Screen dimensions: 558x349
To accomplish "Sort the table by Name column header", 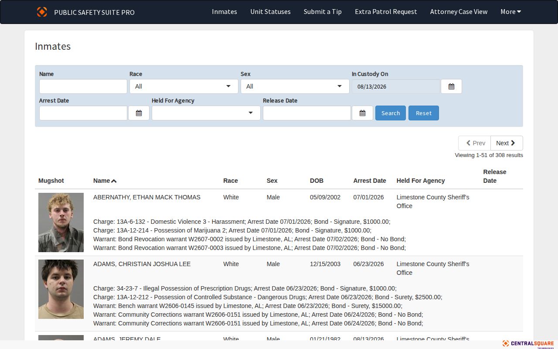I will [x=102, y=181].
